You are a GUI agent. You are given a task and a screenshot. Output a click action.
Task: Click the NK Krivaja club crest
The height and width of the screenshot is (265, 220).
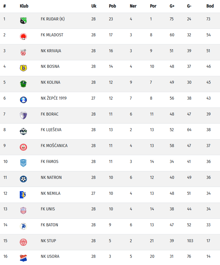[x=23, y=52]
